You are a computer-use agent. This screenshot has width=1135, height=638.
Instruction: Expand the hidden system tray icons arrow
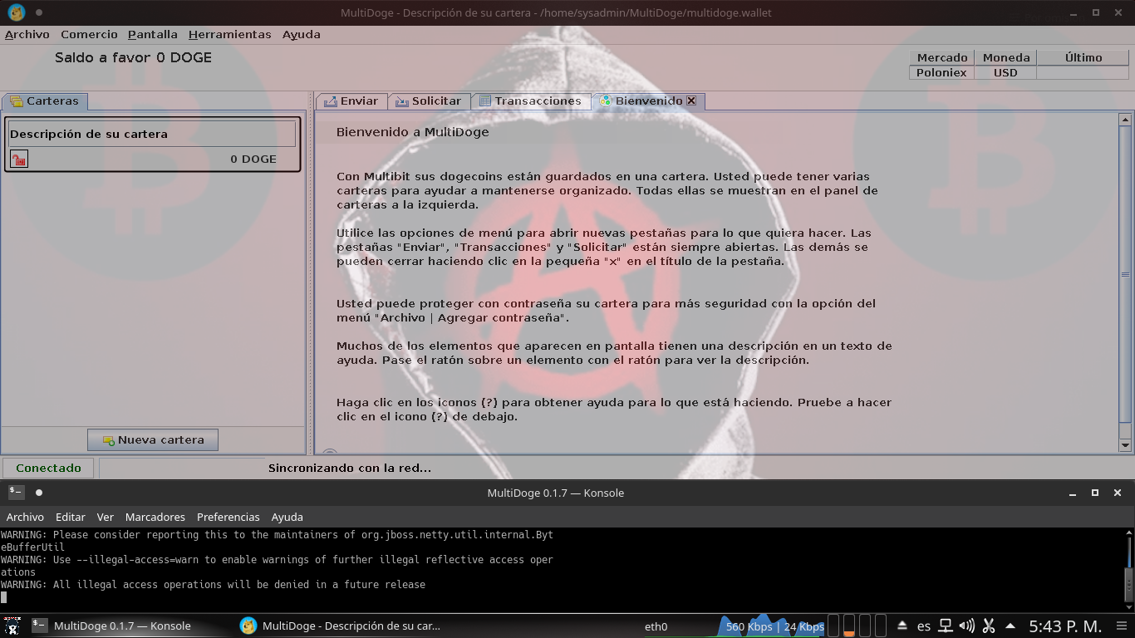[1010, 626]
